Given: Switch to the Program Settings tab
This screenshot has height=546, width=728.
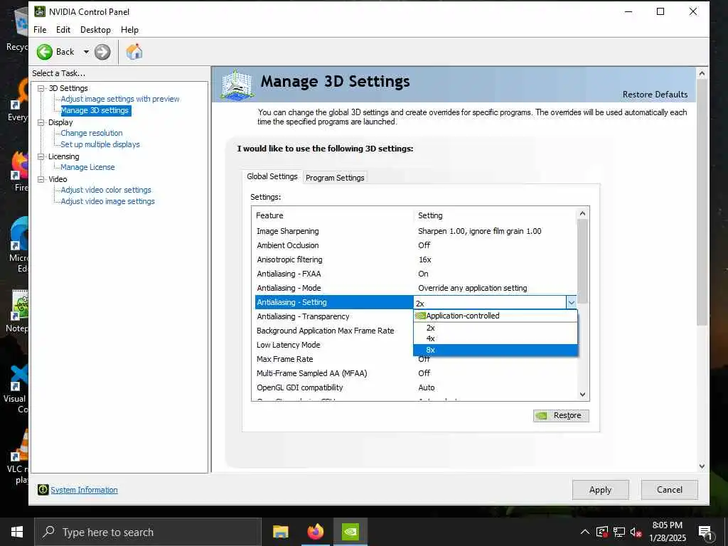Looking at the screenshot, I should 335,177.
